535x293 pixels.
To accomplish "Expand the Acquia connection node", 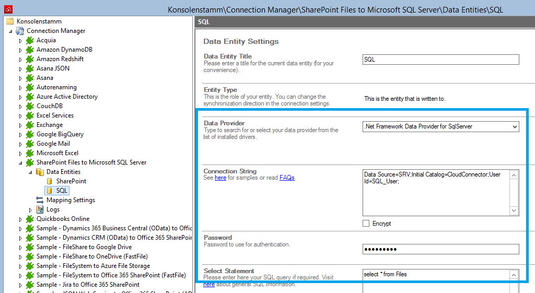I will click(21, 40).
